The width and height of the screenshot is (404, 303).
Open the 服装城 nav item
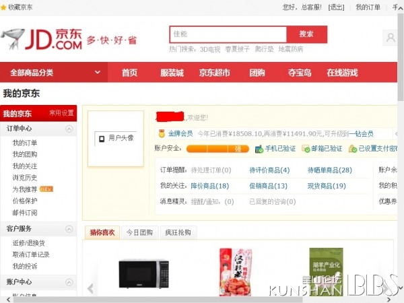click(x=172, y=73)
